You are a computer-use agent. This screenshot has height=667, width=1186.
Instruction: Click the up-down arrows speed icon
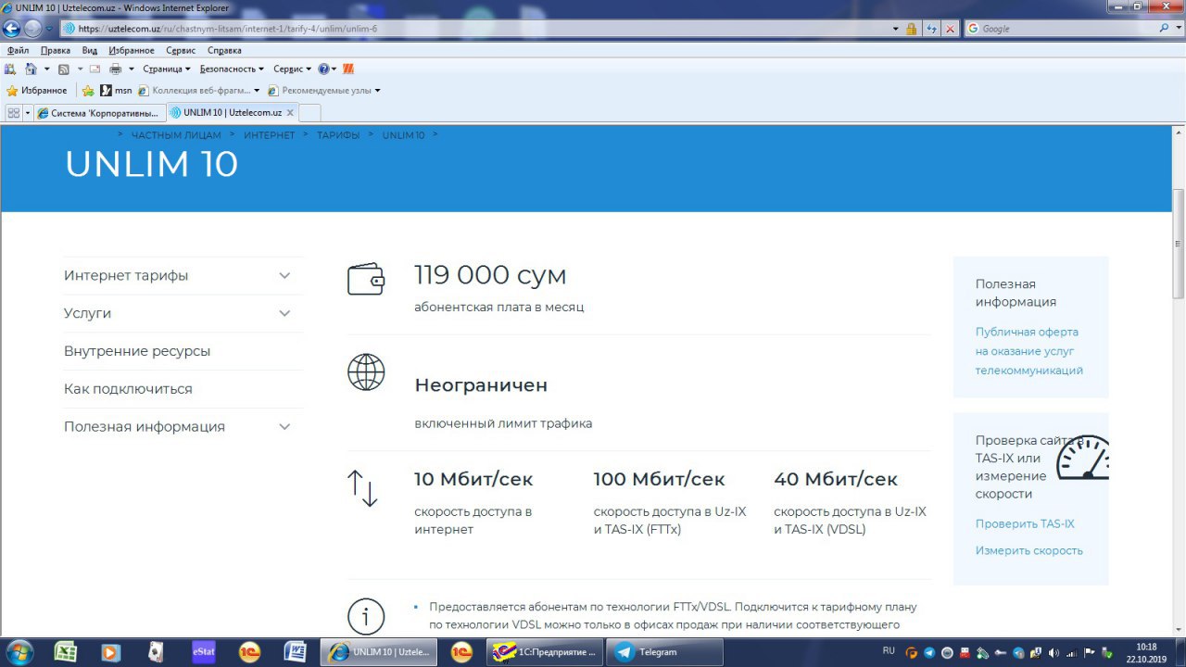coord(362,488)
